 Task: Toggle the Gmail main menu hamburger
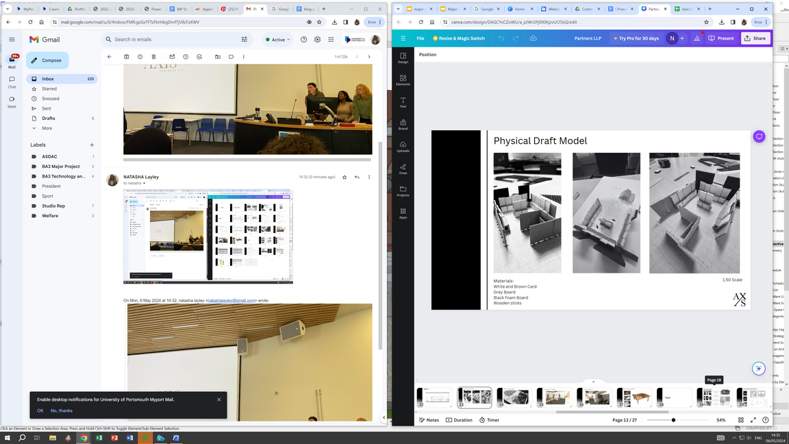pyautogui.click(x=12, y=40)
